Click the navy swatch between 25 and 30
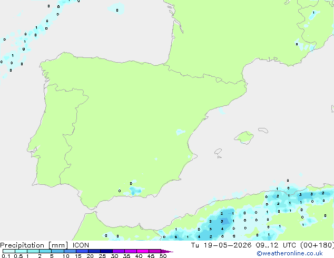334x258 pixels. point(106,251)
